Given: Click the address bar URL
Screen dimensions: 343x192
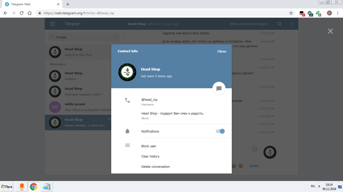Looking at the screenshot, I should (x=79, y=13).
